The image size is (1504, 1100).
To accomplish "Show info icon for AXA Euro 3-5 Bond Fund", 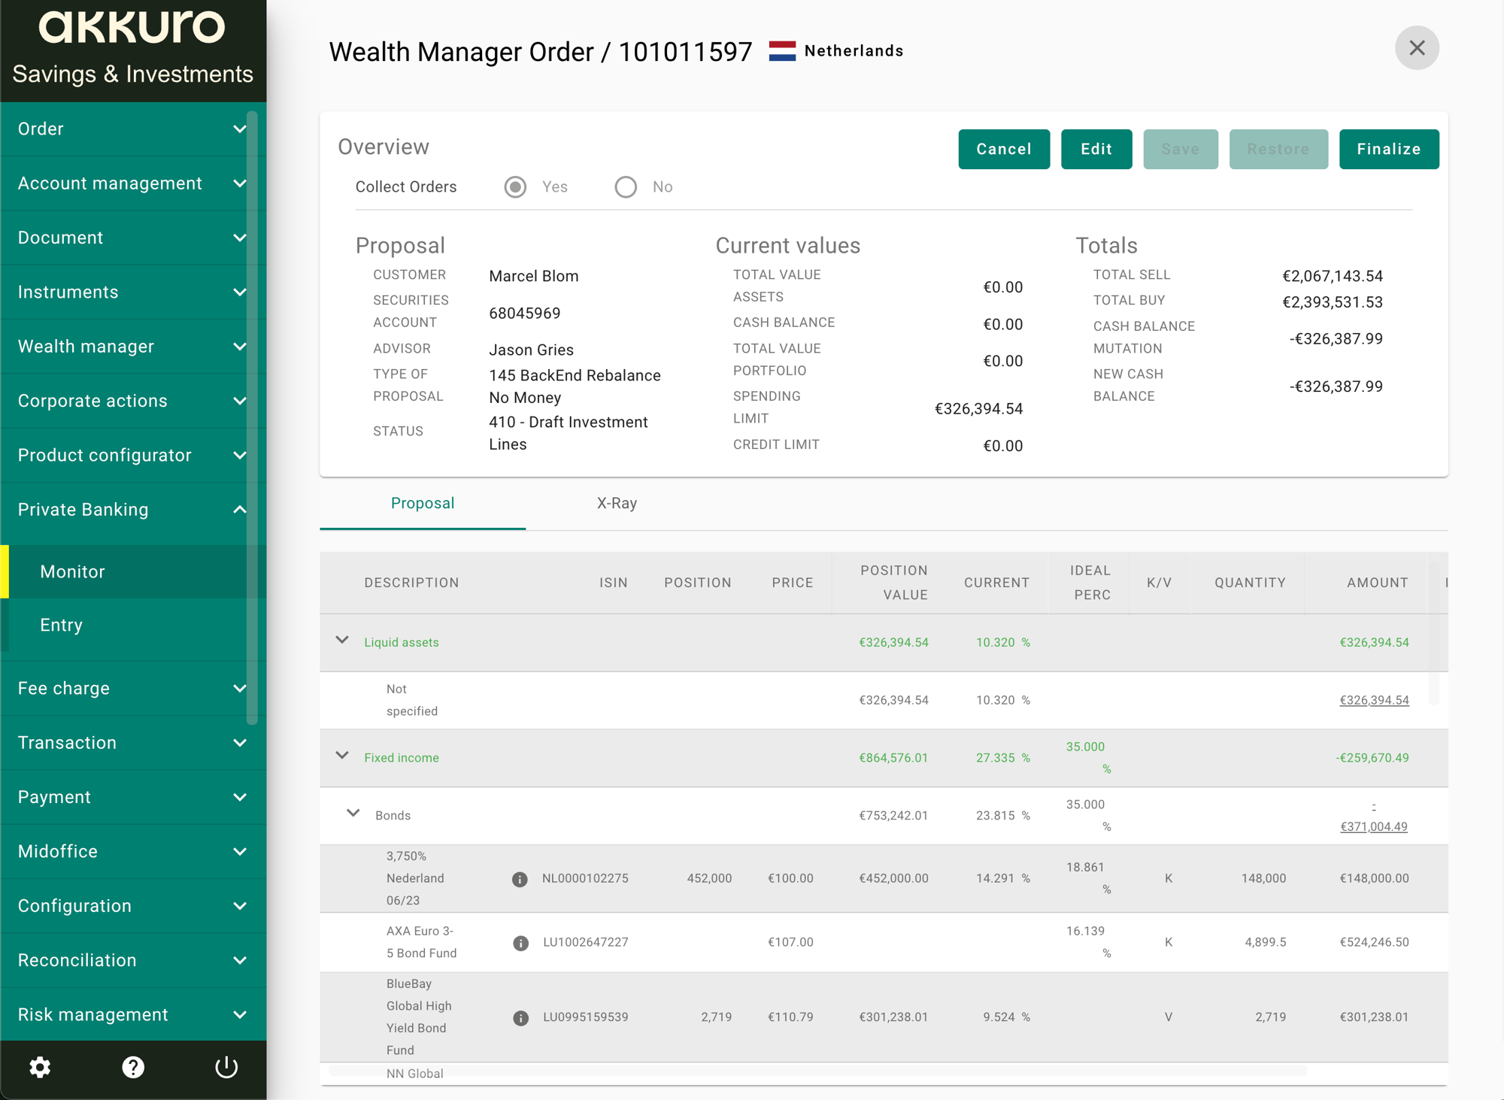I will click(x=520, y=943).
